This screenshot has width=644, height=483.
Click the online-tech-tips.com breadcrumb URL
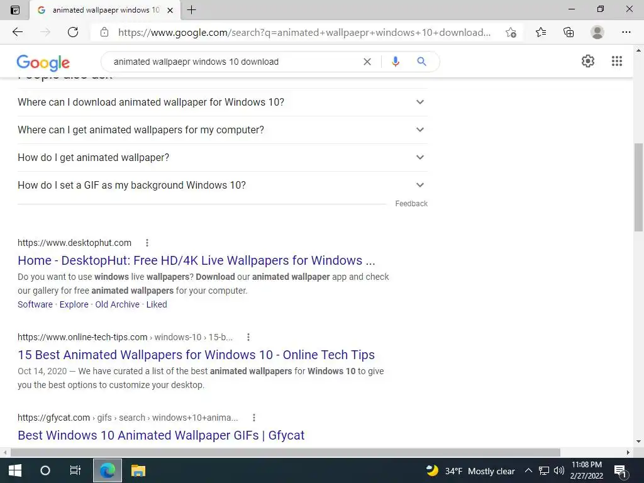125,337
